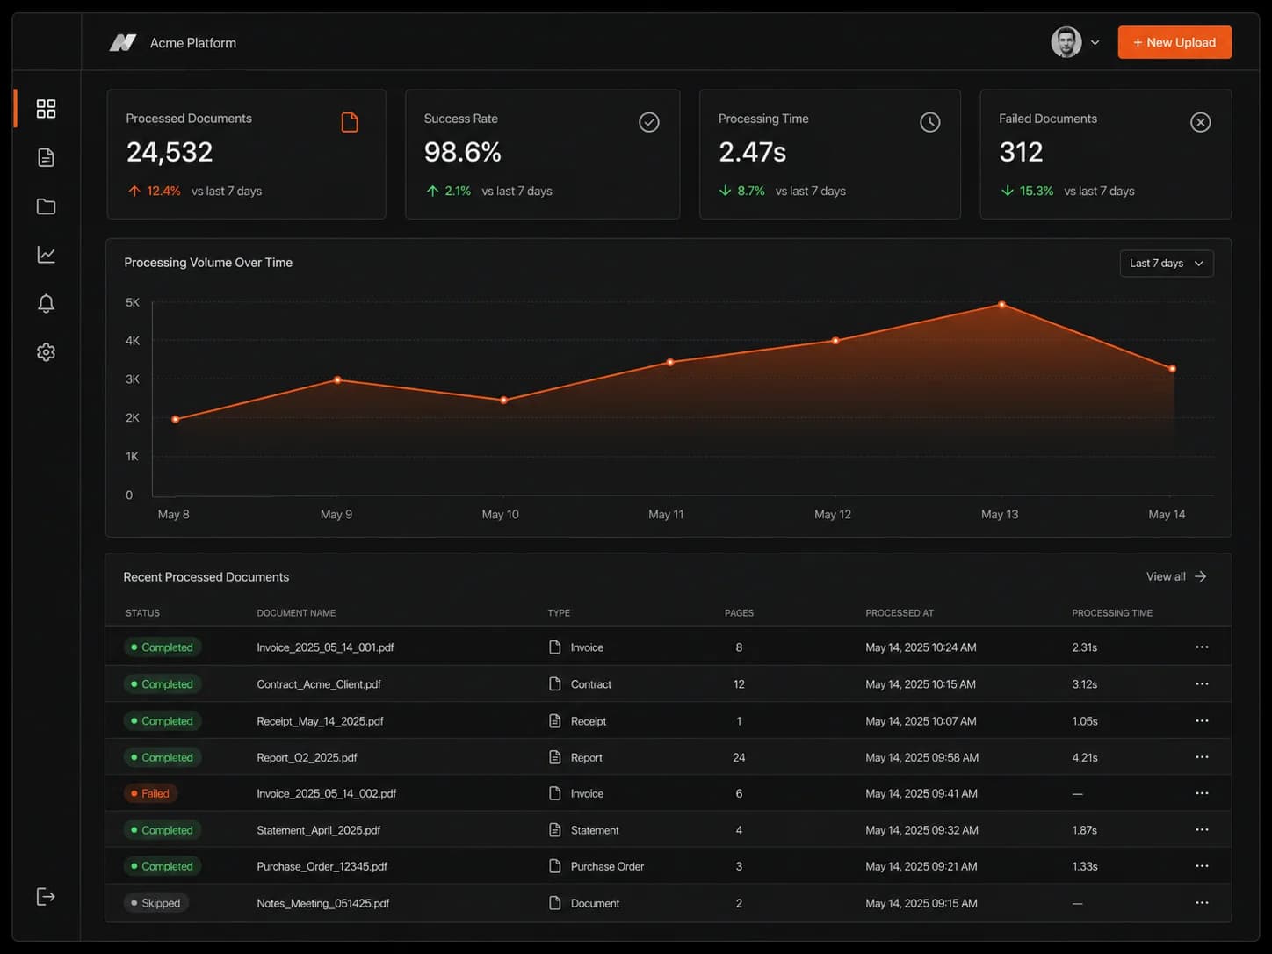Select the Skipped status pill on Notes_Meeting_051425.pdf

pyautogui.click(x=155, y=902)
